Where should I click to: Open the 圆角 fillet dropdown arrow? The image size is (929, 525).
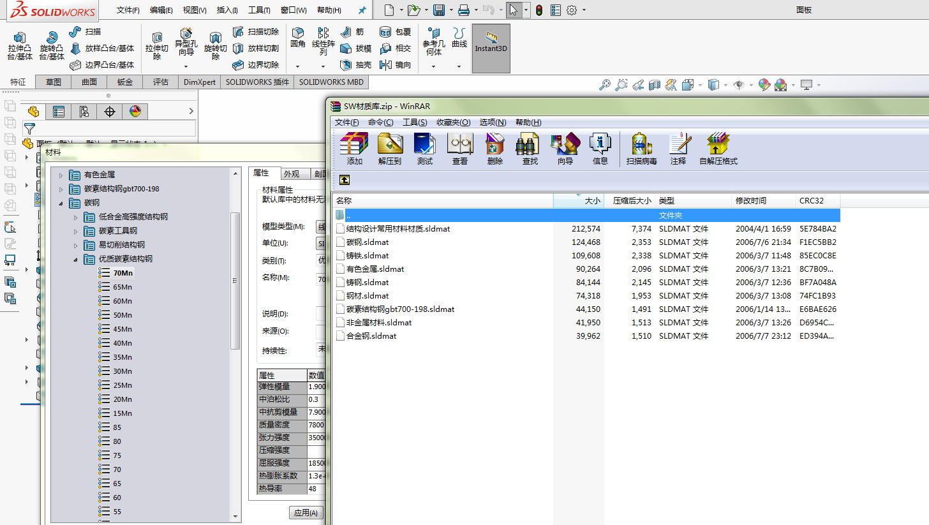point(298,66)
